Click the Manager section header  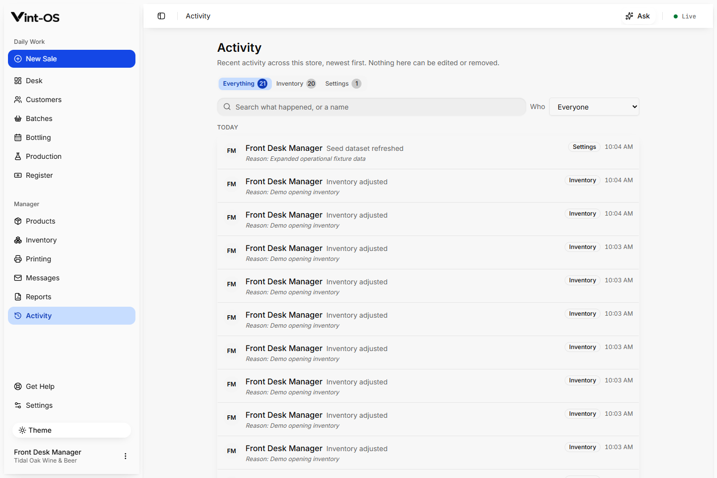(x=26, y=204)
